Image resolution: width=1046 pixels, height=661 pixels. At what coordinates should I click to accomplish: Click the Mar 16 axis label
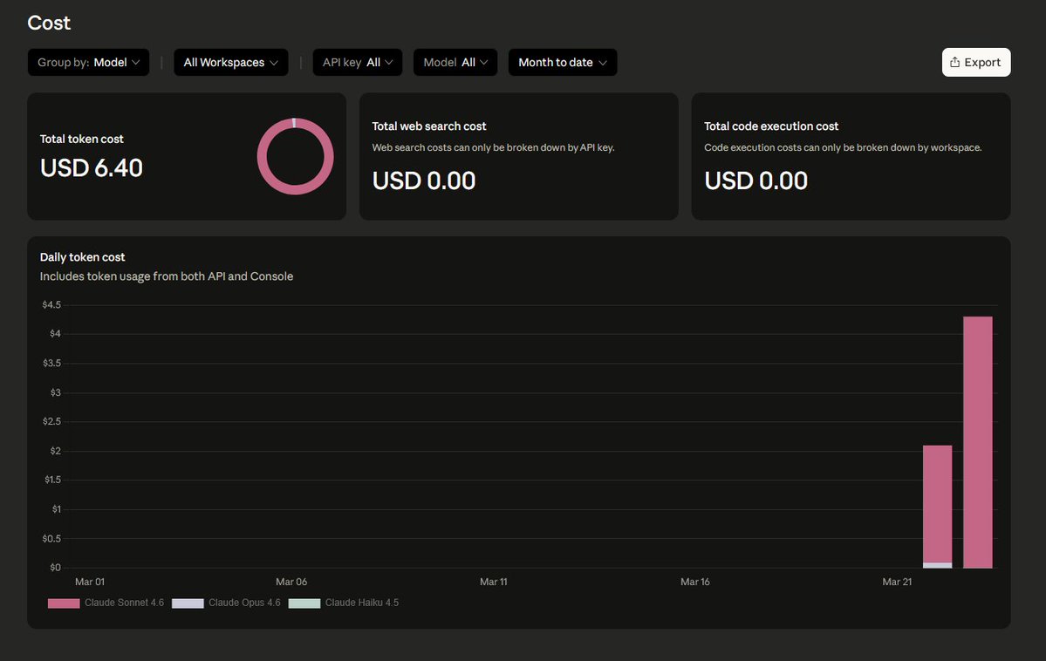[x=694, y=582]
